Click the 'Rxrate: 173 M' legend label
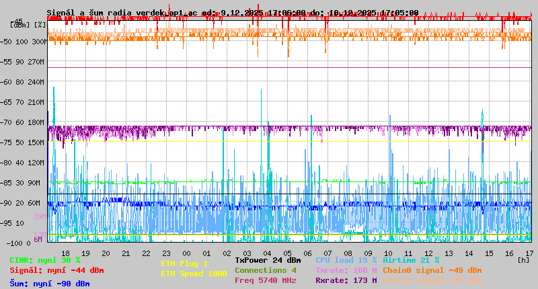538x289 pixels. [x=346, y=280]
